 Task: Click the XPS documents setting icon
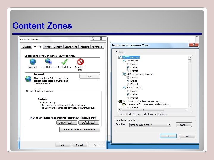124,88
